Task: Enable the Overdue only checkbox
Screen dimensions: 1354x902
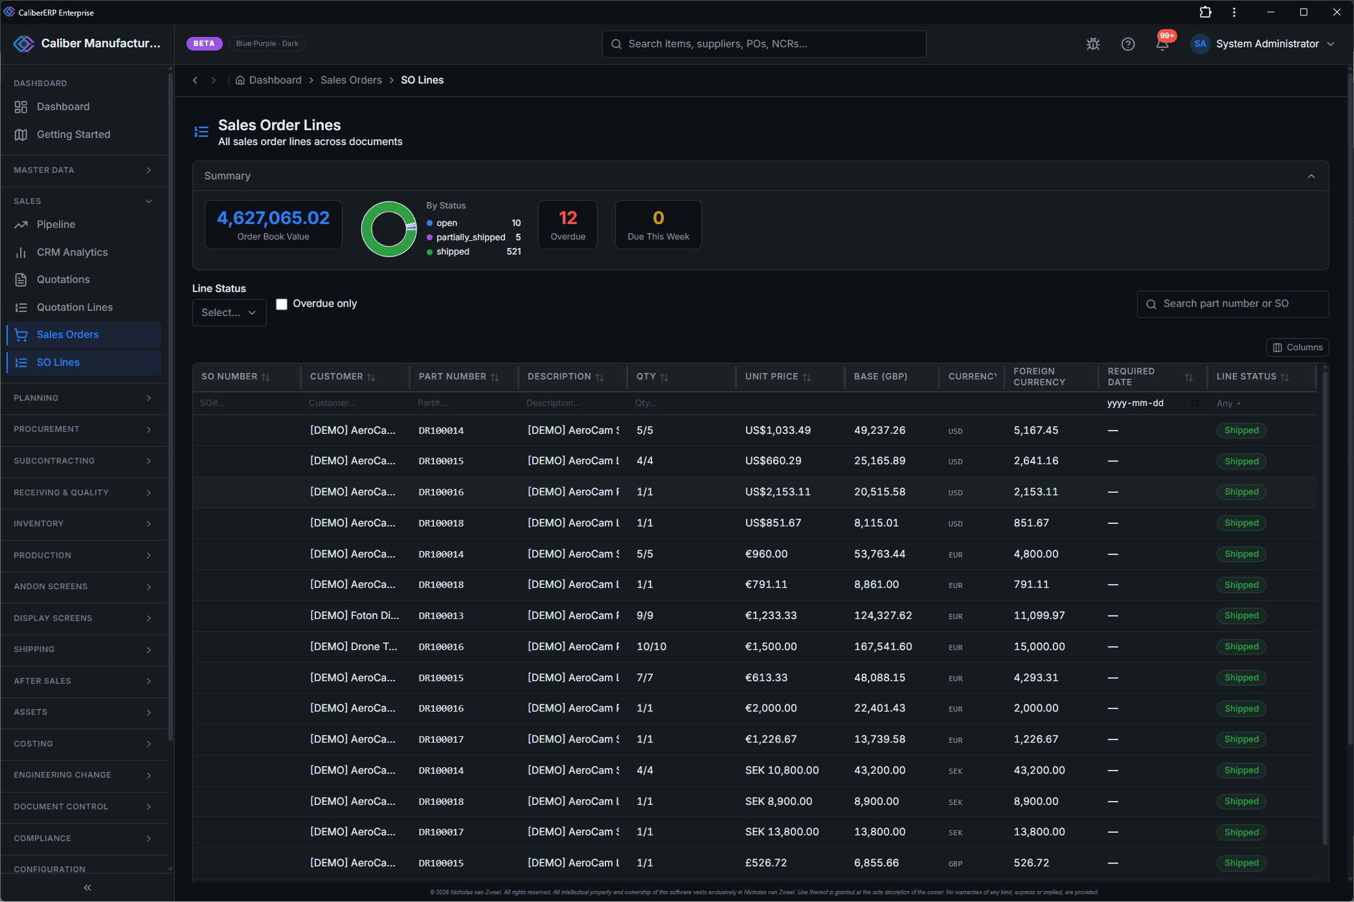Action: tap(282, 304)
